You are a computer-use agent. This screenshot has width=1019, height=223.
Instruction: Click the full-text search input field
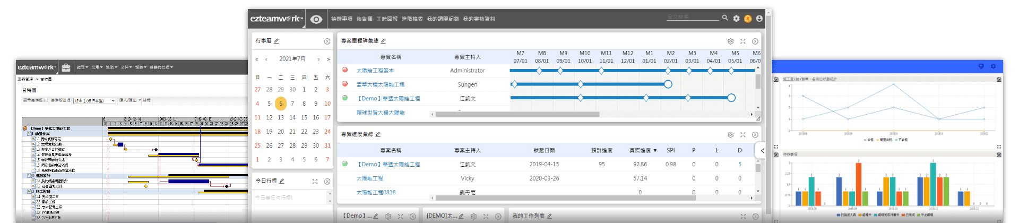(x=692, y=18)
